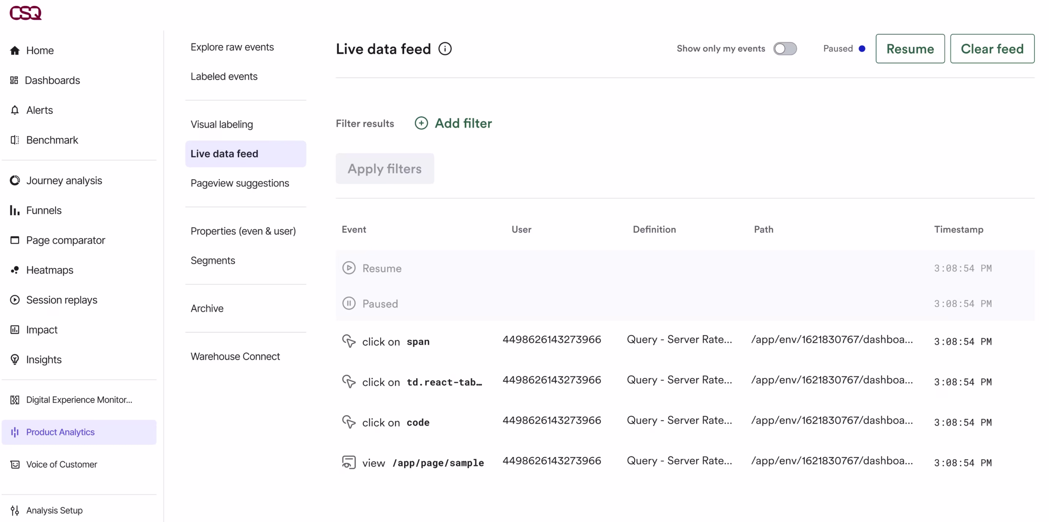Open the Live data feed info icon
Viewport: 1049px width, 522px height.
tap(445, 49)
